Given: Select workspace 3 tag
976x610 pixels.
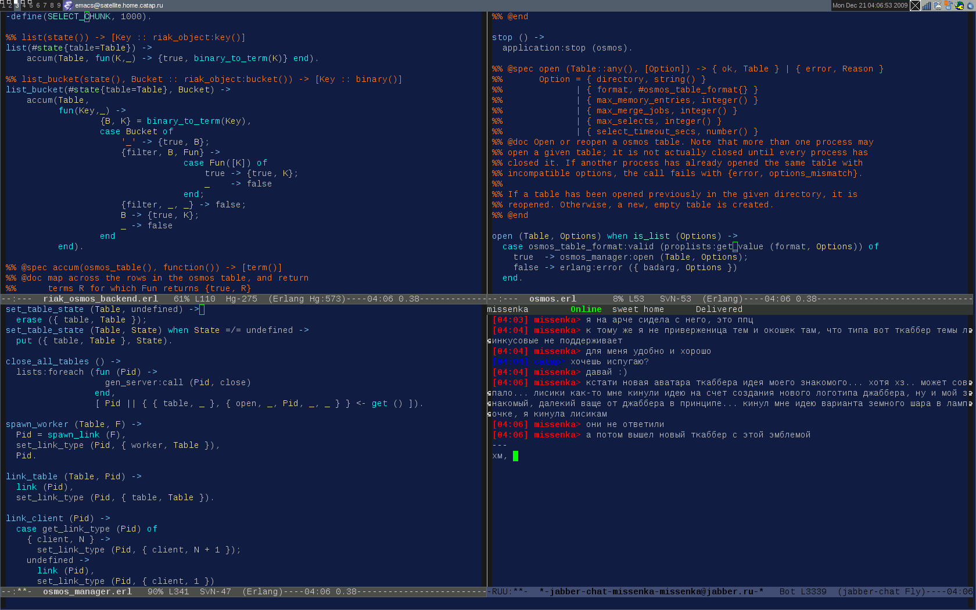Looking at the screenshot, I should click(17, 5).
